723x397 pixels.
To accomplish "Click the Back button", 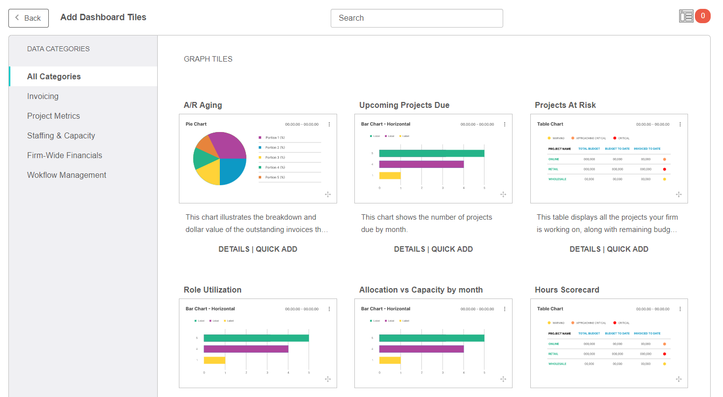I will (29, 18).
